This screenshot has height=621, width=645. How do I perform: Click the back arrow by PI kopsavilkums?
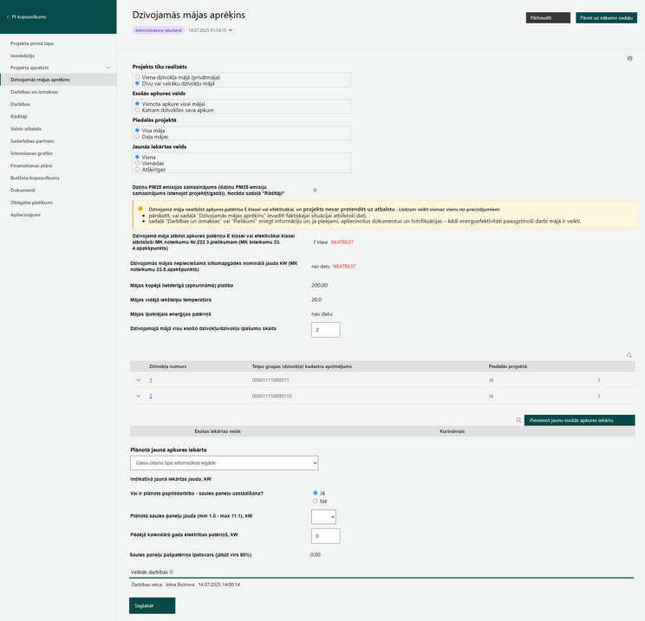point(8,16)
